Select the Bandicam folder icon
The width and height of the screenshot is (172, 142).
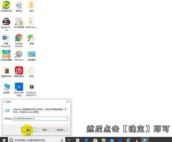click(31, 23)
